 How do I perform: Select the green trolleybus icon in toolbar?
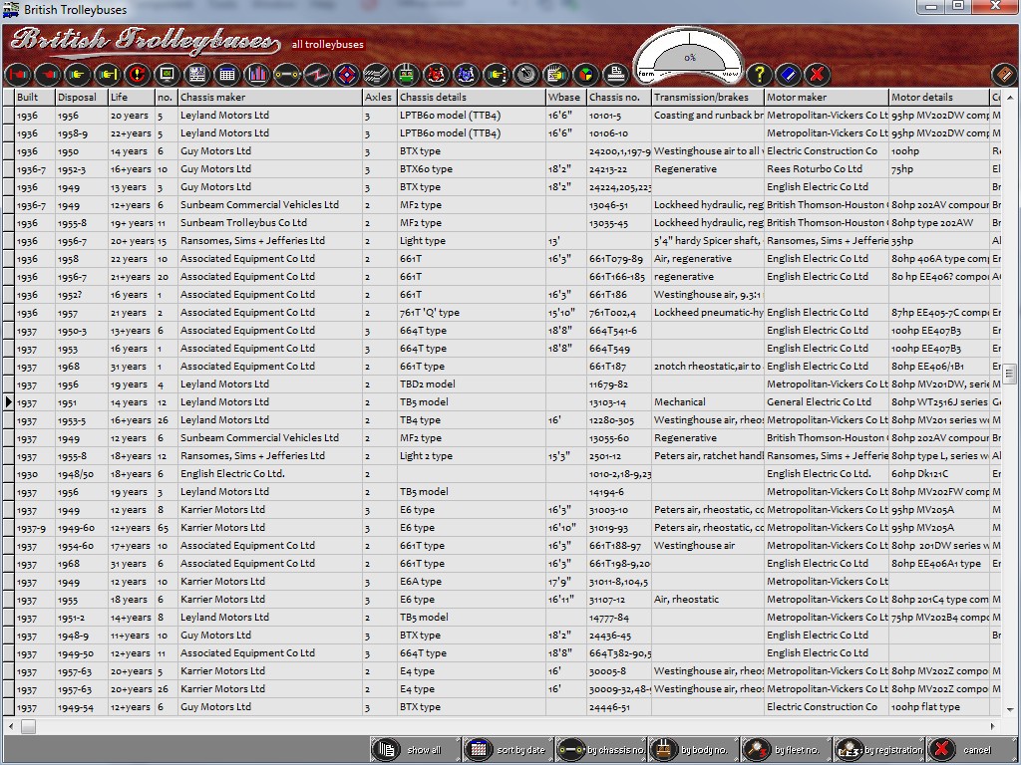tap(406, 74)
